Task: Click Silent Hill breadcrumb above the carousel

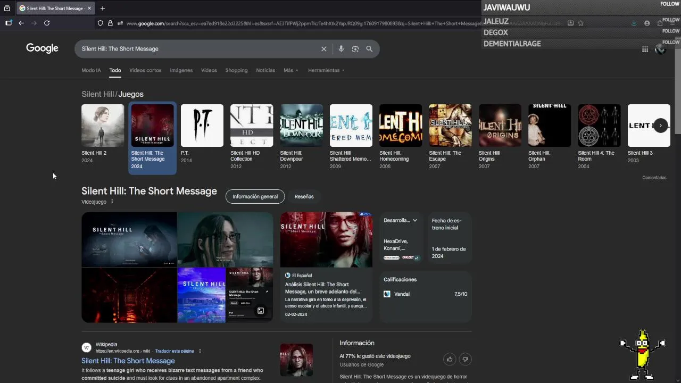Action: pos(97,94)
